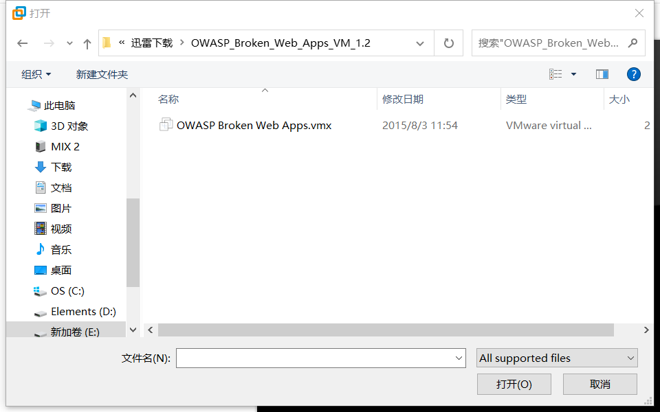The image size is (660, 412).
Task: Close the 打开 dialog
Action: point(639,14)
